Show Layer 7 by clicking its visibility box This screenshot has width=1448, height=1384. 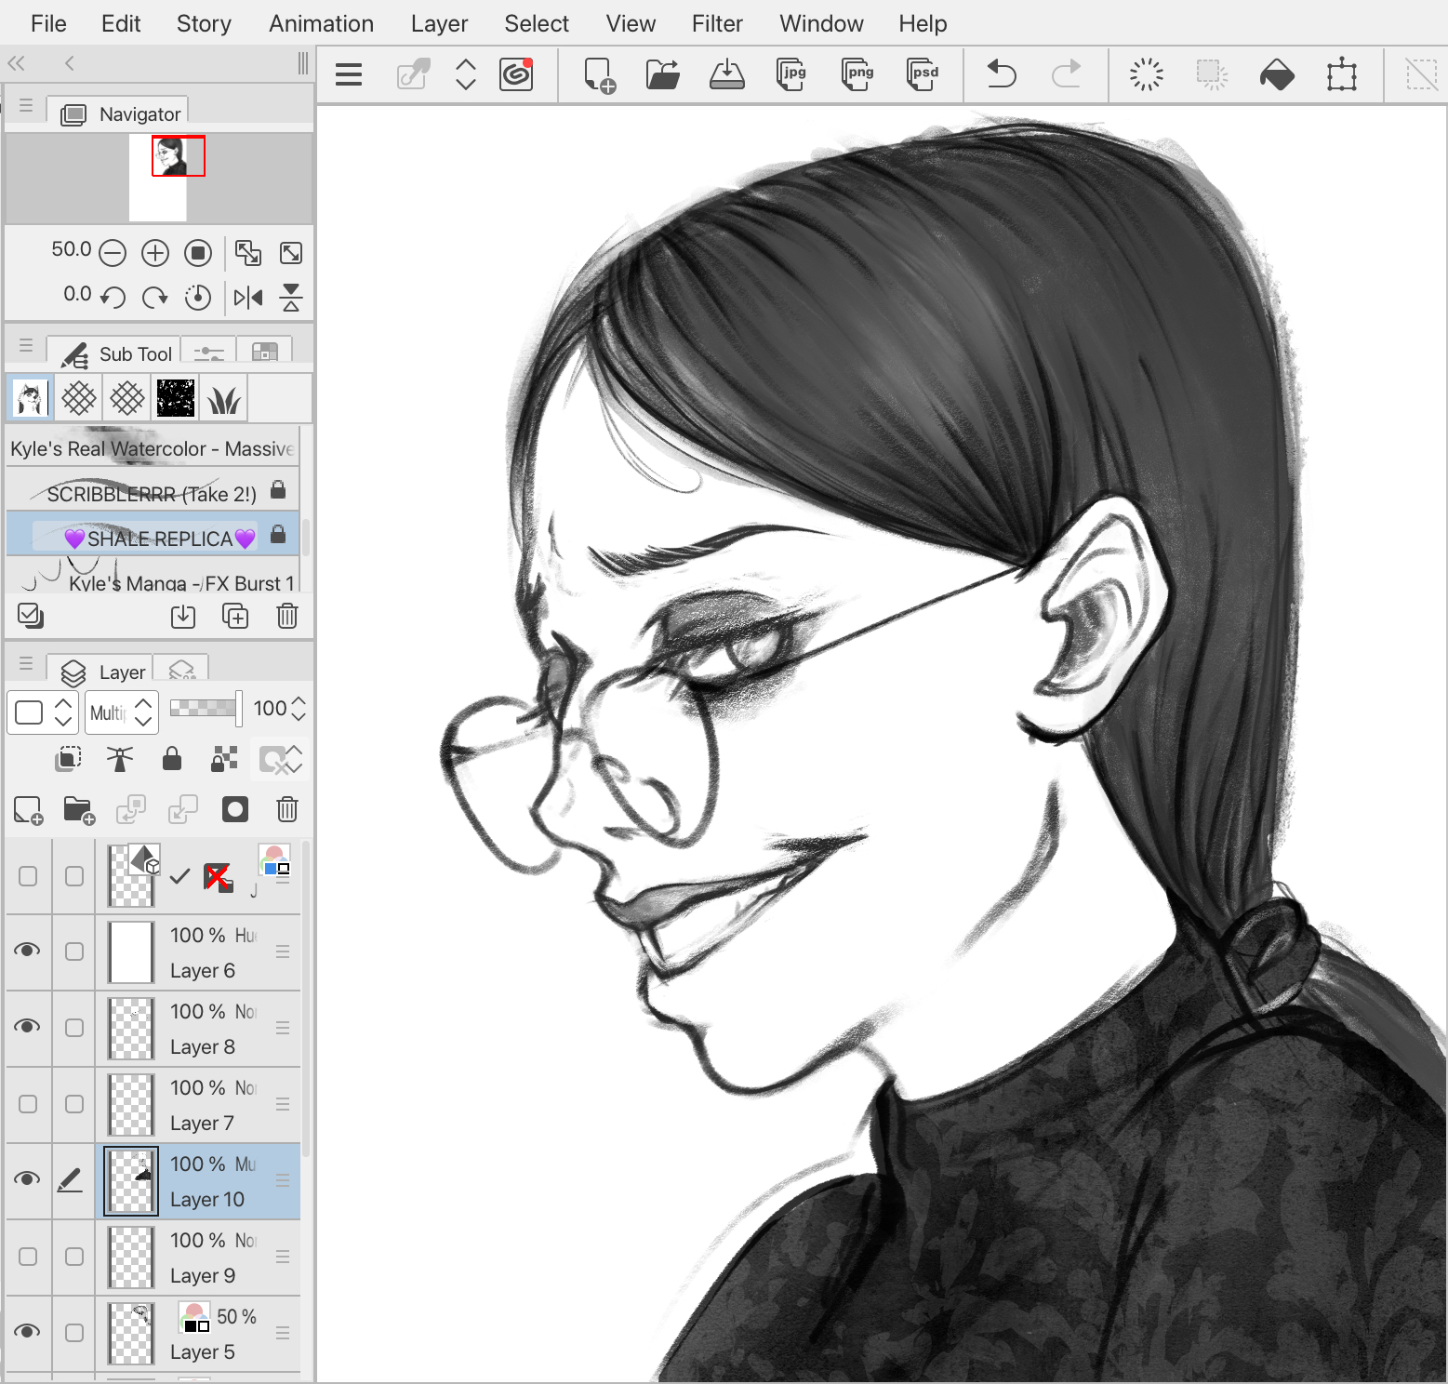click(x=28, y=1104)
